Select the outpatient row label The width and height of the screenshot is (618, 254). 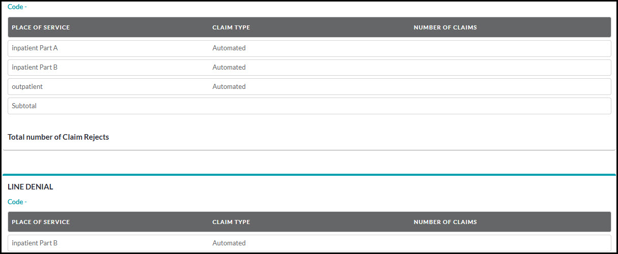[x=27, y=87]
